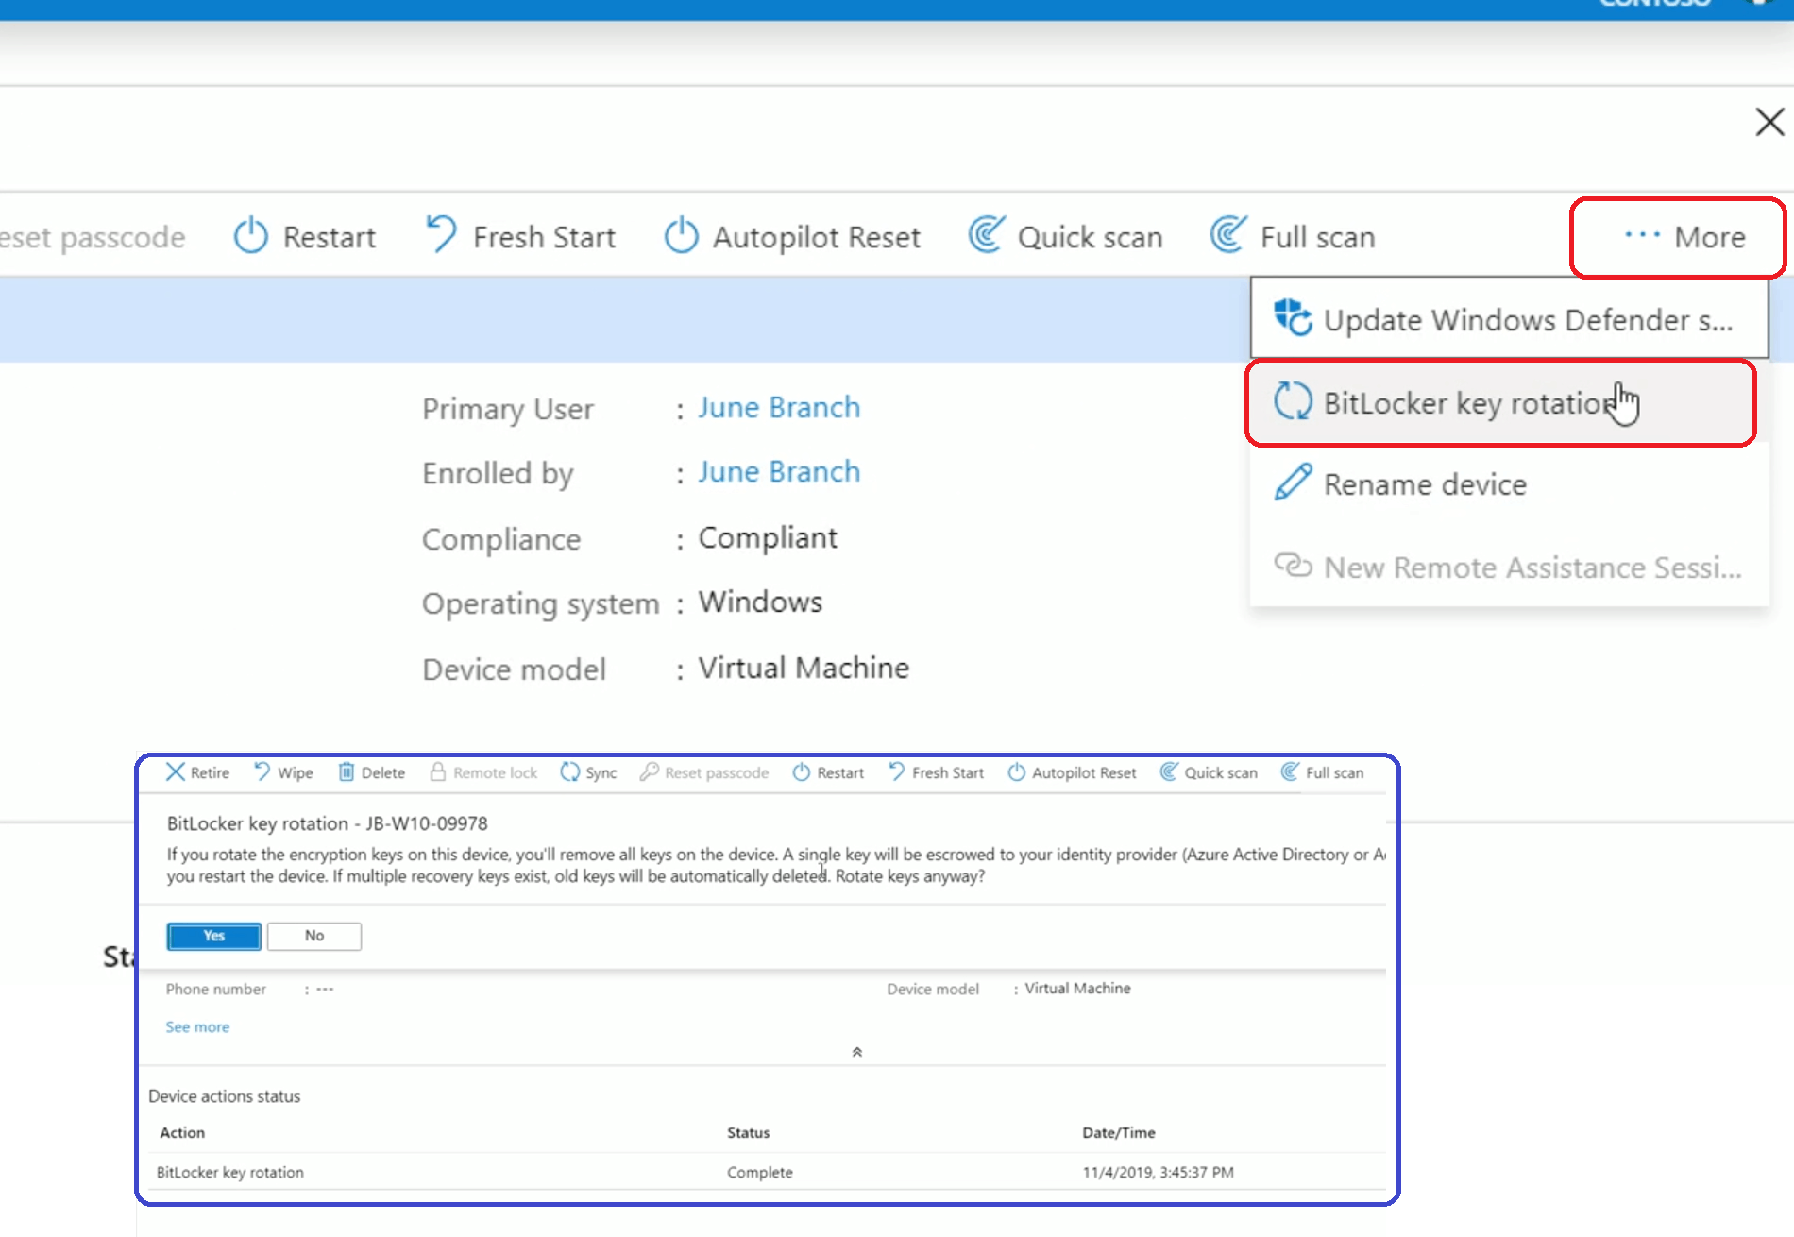Screen dimensions: 1794x1237
Task: Start a Fresh Start action
Action: (519, 236)
